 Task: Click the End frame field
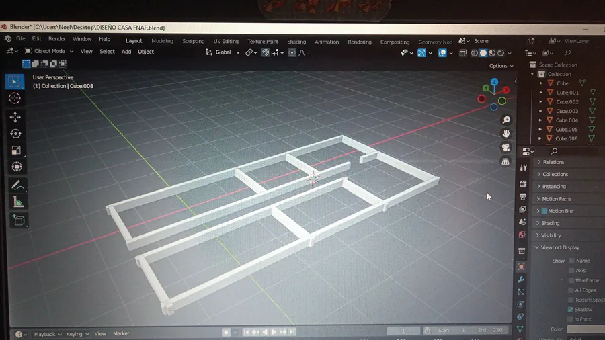coord(491,330)
